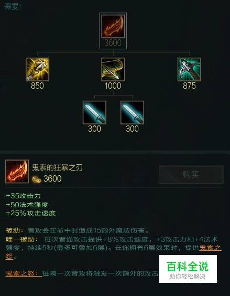Viewport: 230px width, 296px height.
Task: Click the 875 price under Pickaxe
Action: [189, 86]
